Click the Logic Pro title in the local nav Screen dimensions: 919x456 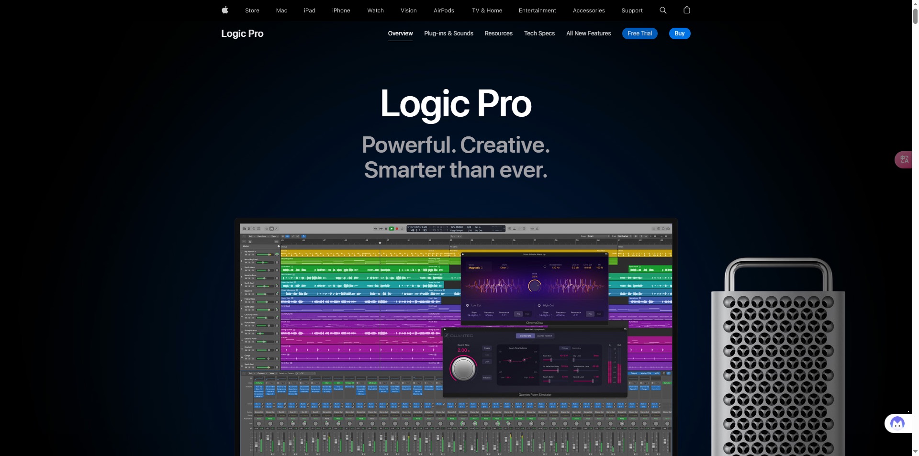(242, 33)
